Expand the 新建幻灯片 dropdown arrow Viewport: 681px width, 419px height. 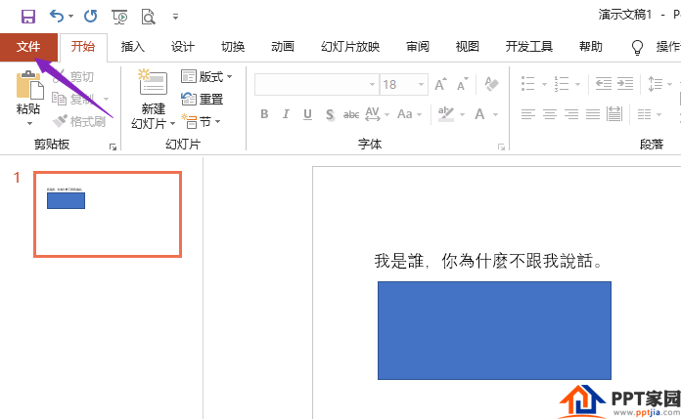(172, 124)
